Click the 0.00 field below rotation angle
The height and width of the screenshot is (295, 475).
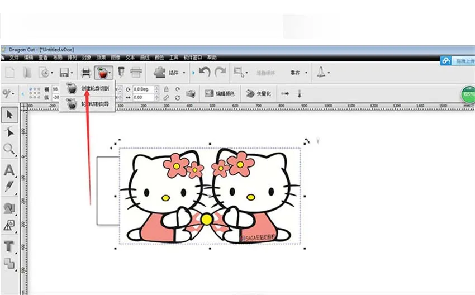click(143, 97)
